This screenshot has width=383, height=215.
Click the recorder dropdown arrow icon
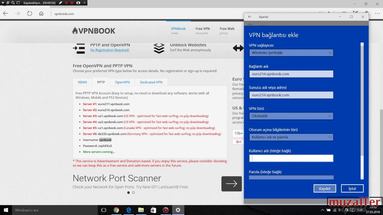coord(2,3)
